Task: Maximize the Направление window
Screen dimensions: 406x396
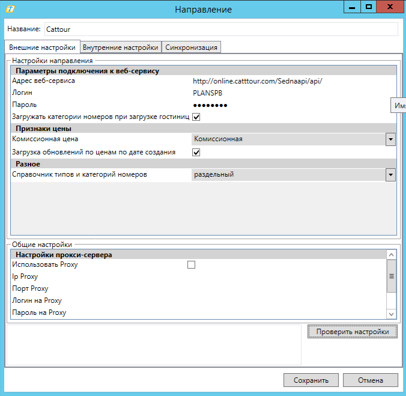Action: click(x=369, y=7)
